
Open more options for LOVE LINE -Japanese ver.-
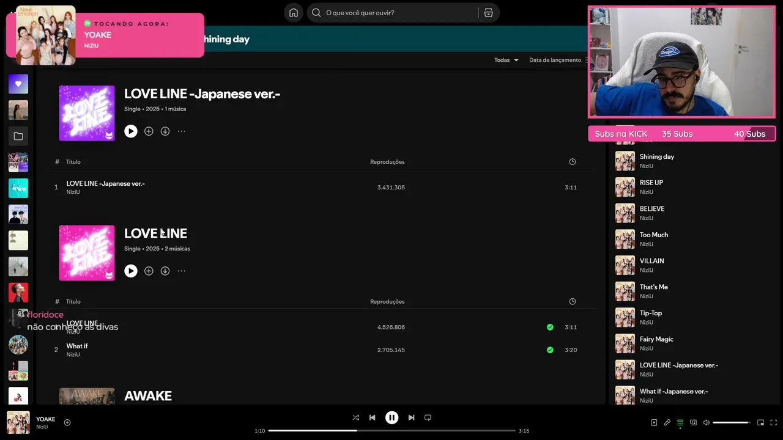pyautogui.click(x=182, y=131)
